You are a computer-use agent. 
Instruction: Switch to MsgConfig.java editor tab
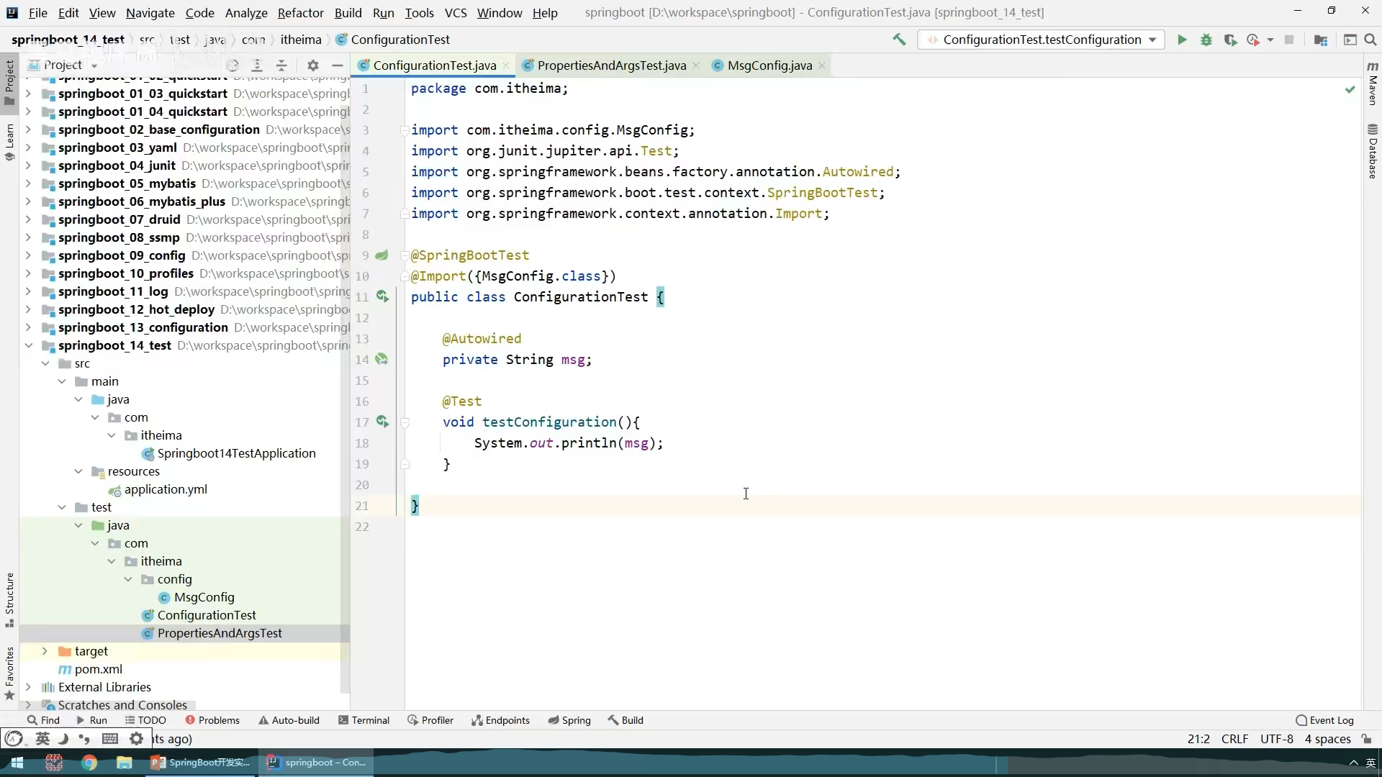[x=769, y=65]
